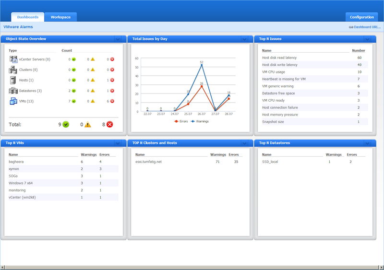The image size is (384, 270).
Task: Select the Host disk write latency issue
Action: tap(315, 65)
